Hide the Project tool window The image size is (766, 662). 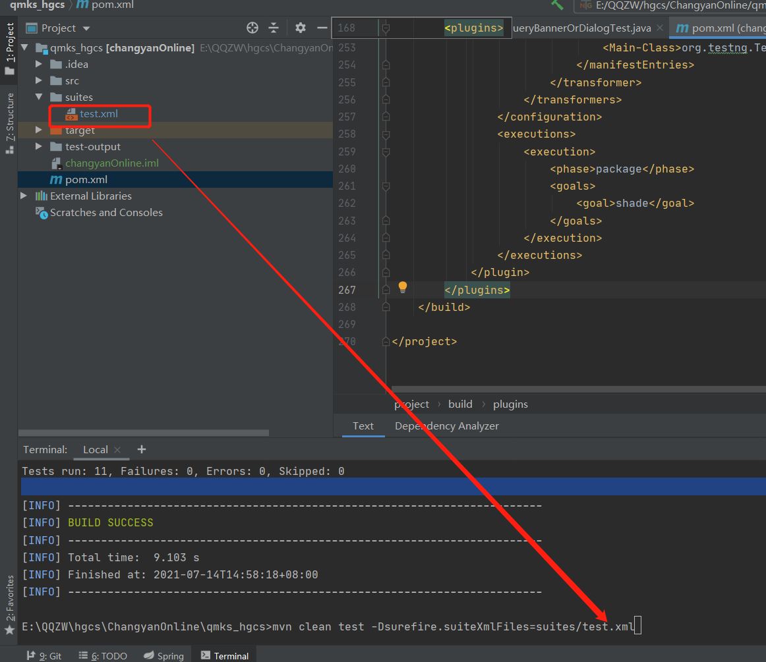coord(322,28)
